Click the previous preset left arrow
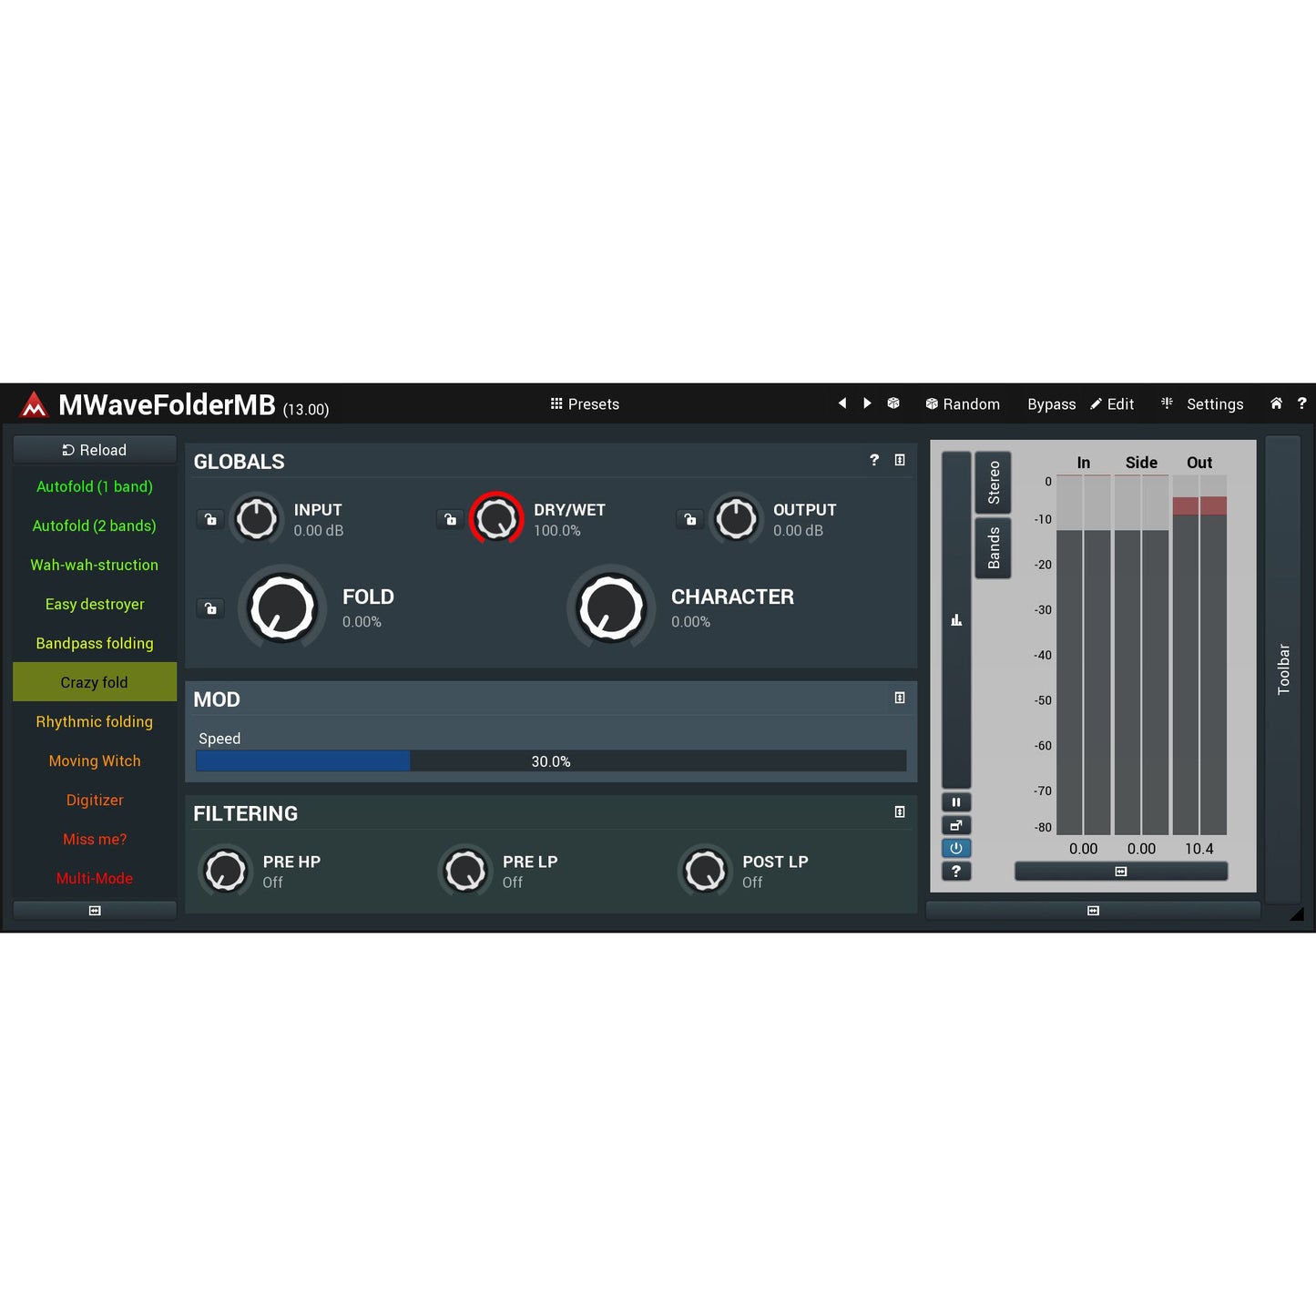Image resolution: width=1316 pixels, height=1316 pixels. click(x=842, y=403)
